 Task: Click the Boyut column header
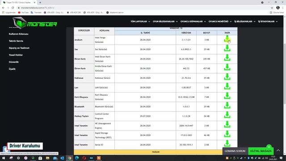tap(206, 33)
